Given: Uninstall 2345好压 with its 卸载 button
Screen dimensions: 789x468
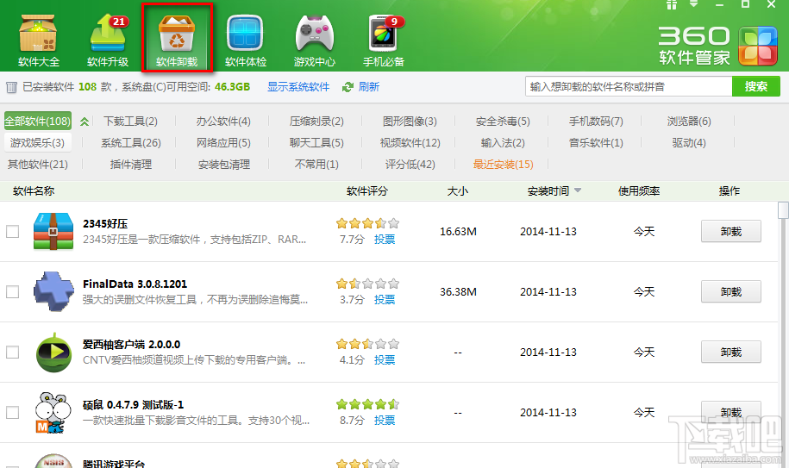Looking at the screenshot, I should click(x=730, y=231).
